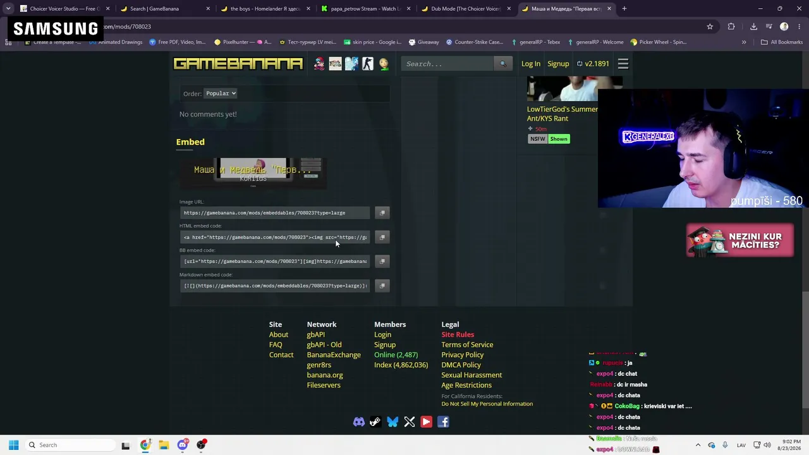This screenshot has width=809, height=455.
Task: Select the HTML embed code field
Action: [x=275, y=237]
